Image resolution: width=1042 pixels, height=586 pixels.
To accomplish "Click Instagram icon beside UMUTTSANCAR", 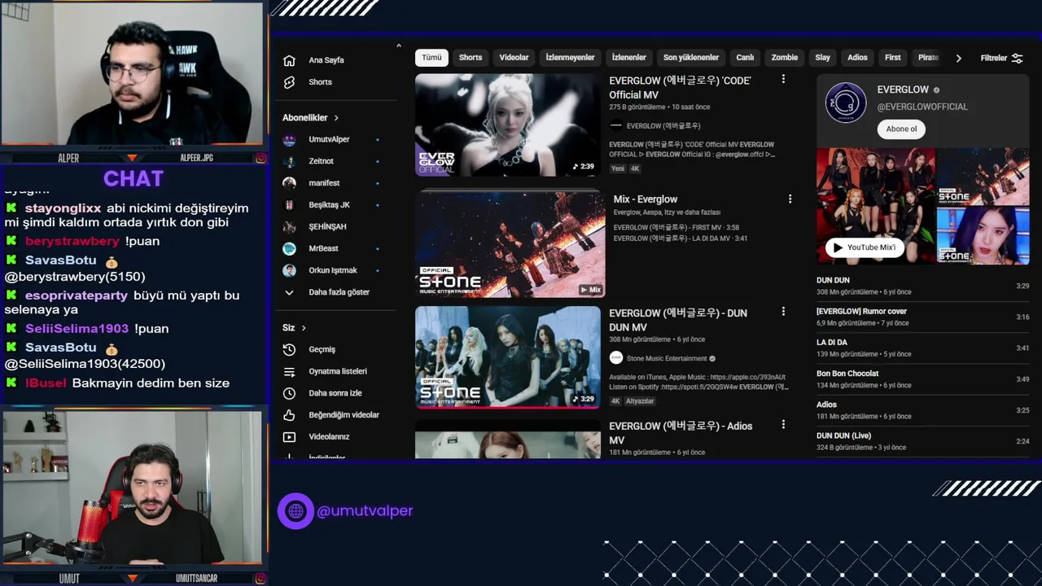I will [x=260, y=579].
